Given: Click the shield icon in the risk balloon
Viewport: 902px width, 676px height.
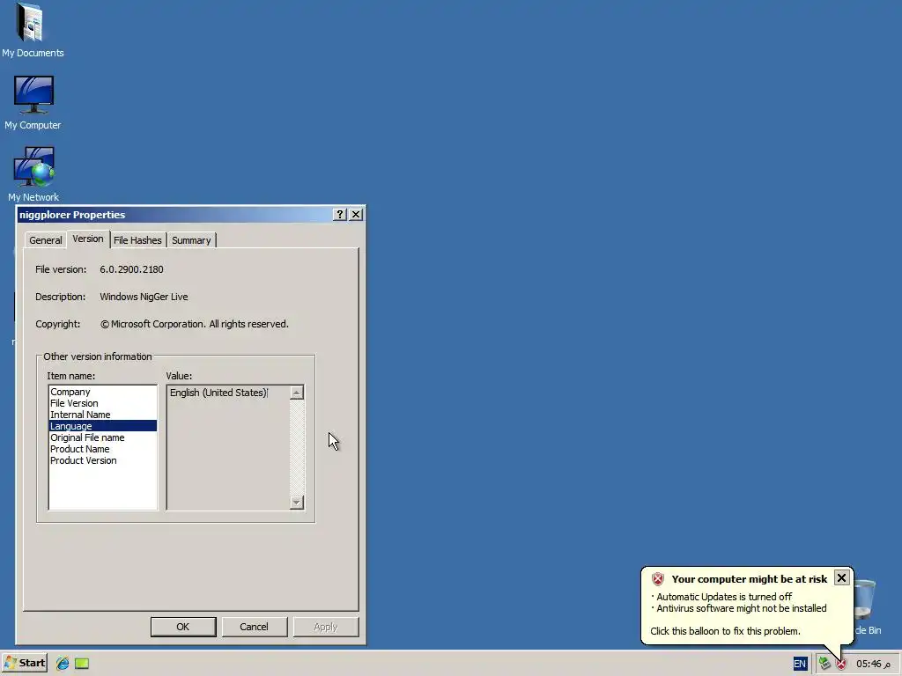Looking at the screenshot, I should 658,579.
